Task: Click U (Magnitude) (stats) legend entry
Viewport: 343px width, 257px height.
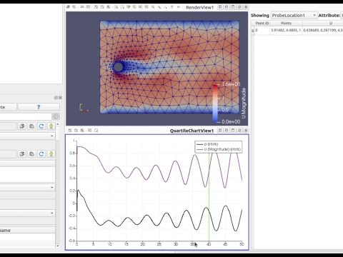Action: 218,149
